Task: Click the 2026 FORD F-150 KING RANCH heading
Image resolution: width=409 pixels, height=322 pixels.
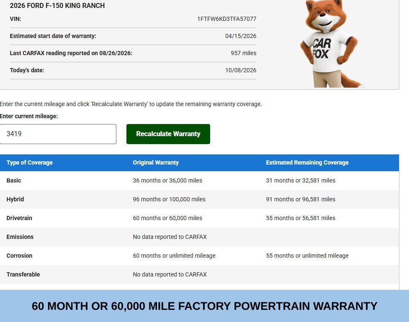Action: 57,5
